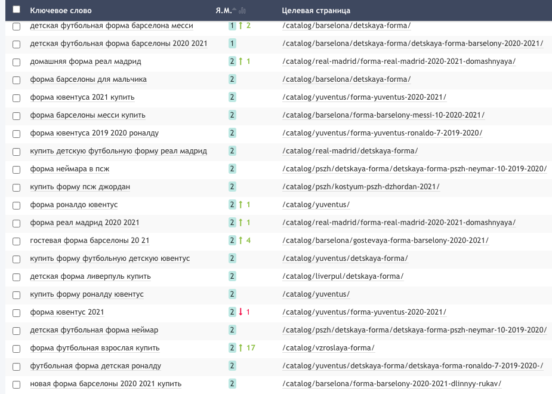The width and height of the screenshot is (552, 394).
Task: Check row 'купить форму псж джордан'
Action: pyautogui.click(x=17, y=187)
